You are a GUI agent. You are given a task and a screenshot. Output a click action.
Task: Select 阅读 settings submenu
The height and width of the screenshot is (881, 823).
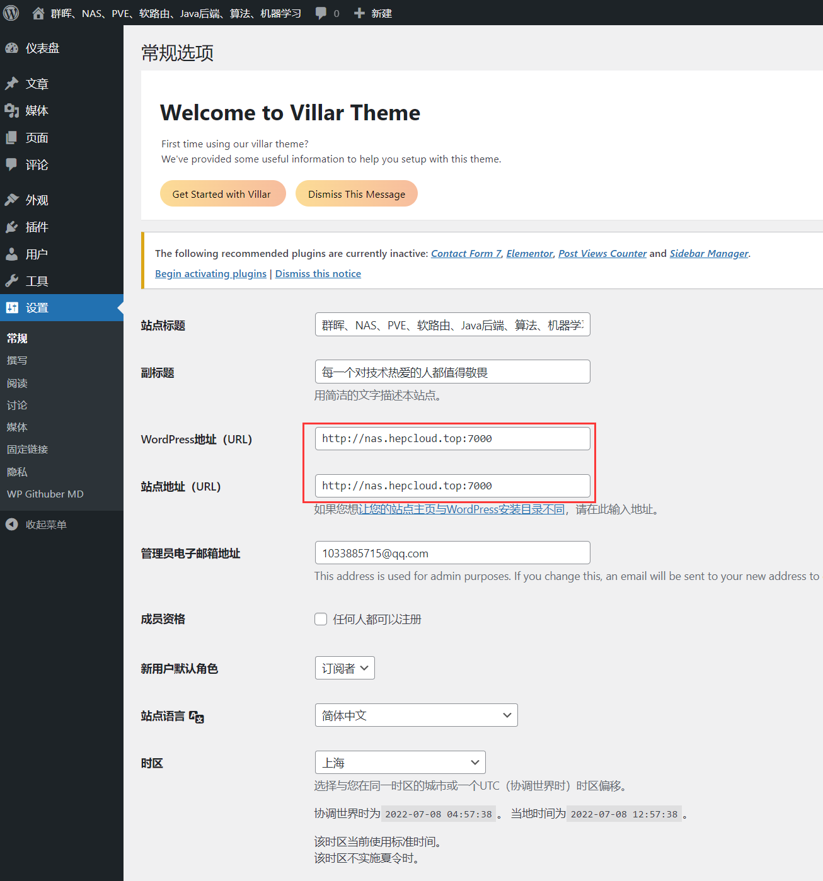pyautogui.click(x=17, y=383)
